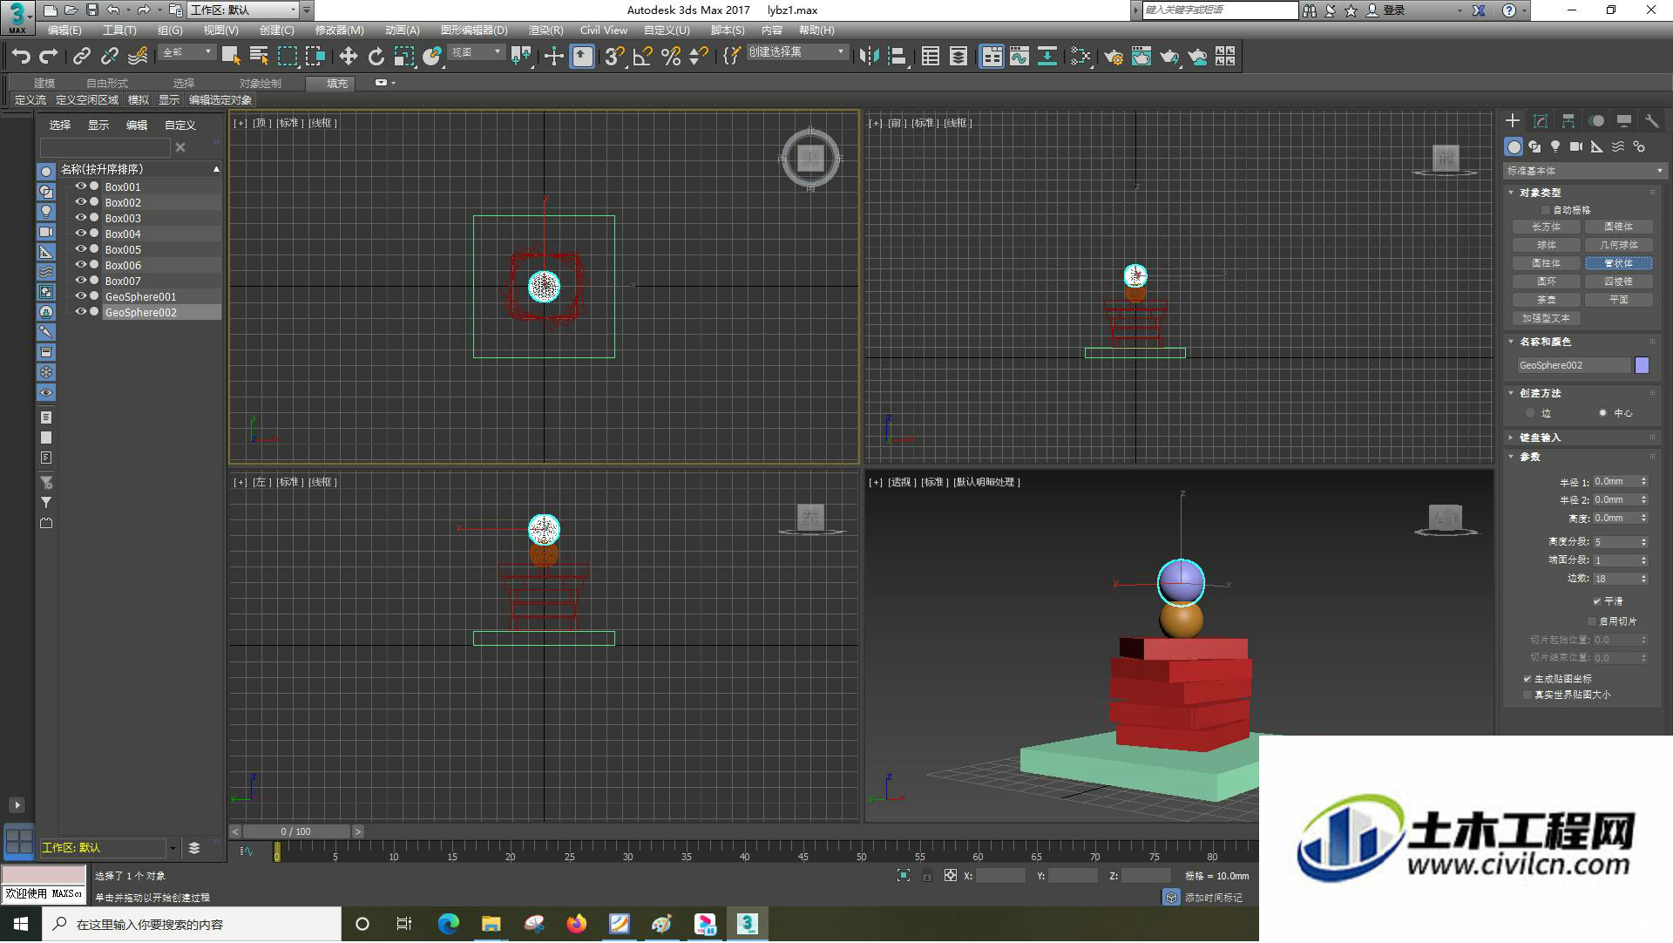
Task: Activate the Select and Move tool
Action: pos(348,57)
